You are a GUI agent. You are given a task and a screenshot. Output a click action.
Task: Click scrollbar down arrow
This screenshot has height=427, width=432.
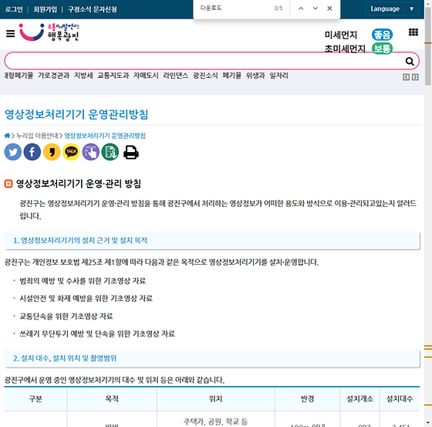[x=428, y=423]
